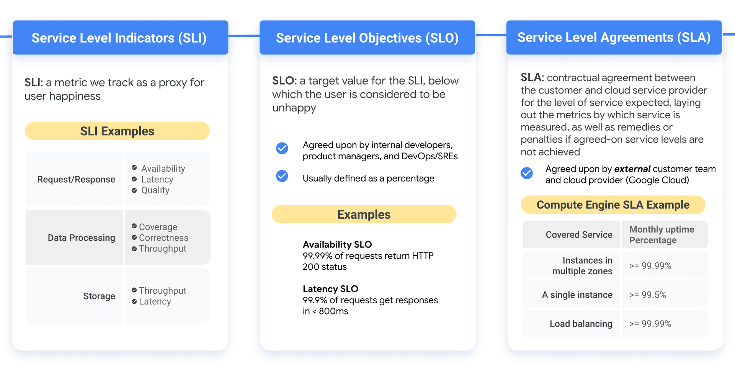
Task: Click the 'Compute Engine SLA Example' banner
Action: point(613,205)
